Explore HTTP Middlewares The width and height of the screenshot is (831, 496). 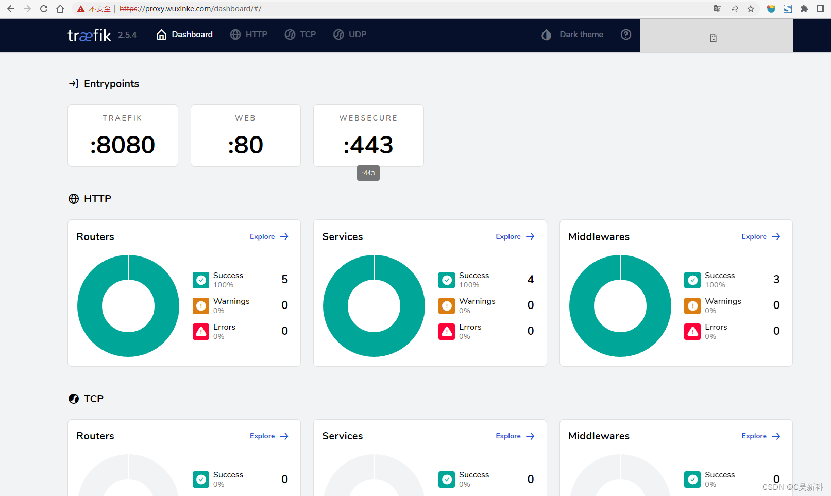click(761, 236)
